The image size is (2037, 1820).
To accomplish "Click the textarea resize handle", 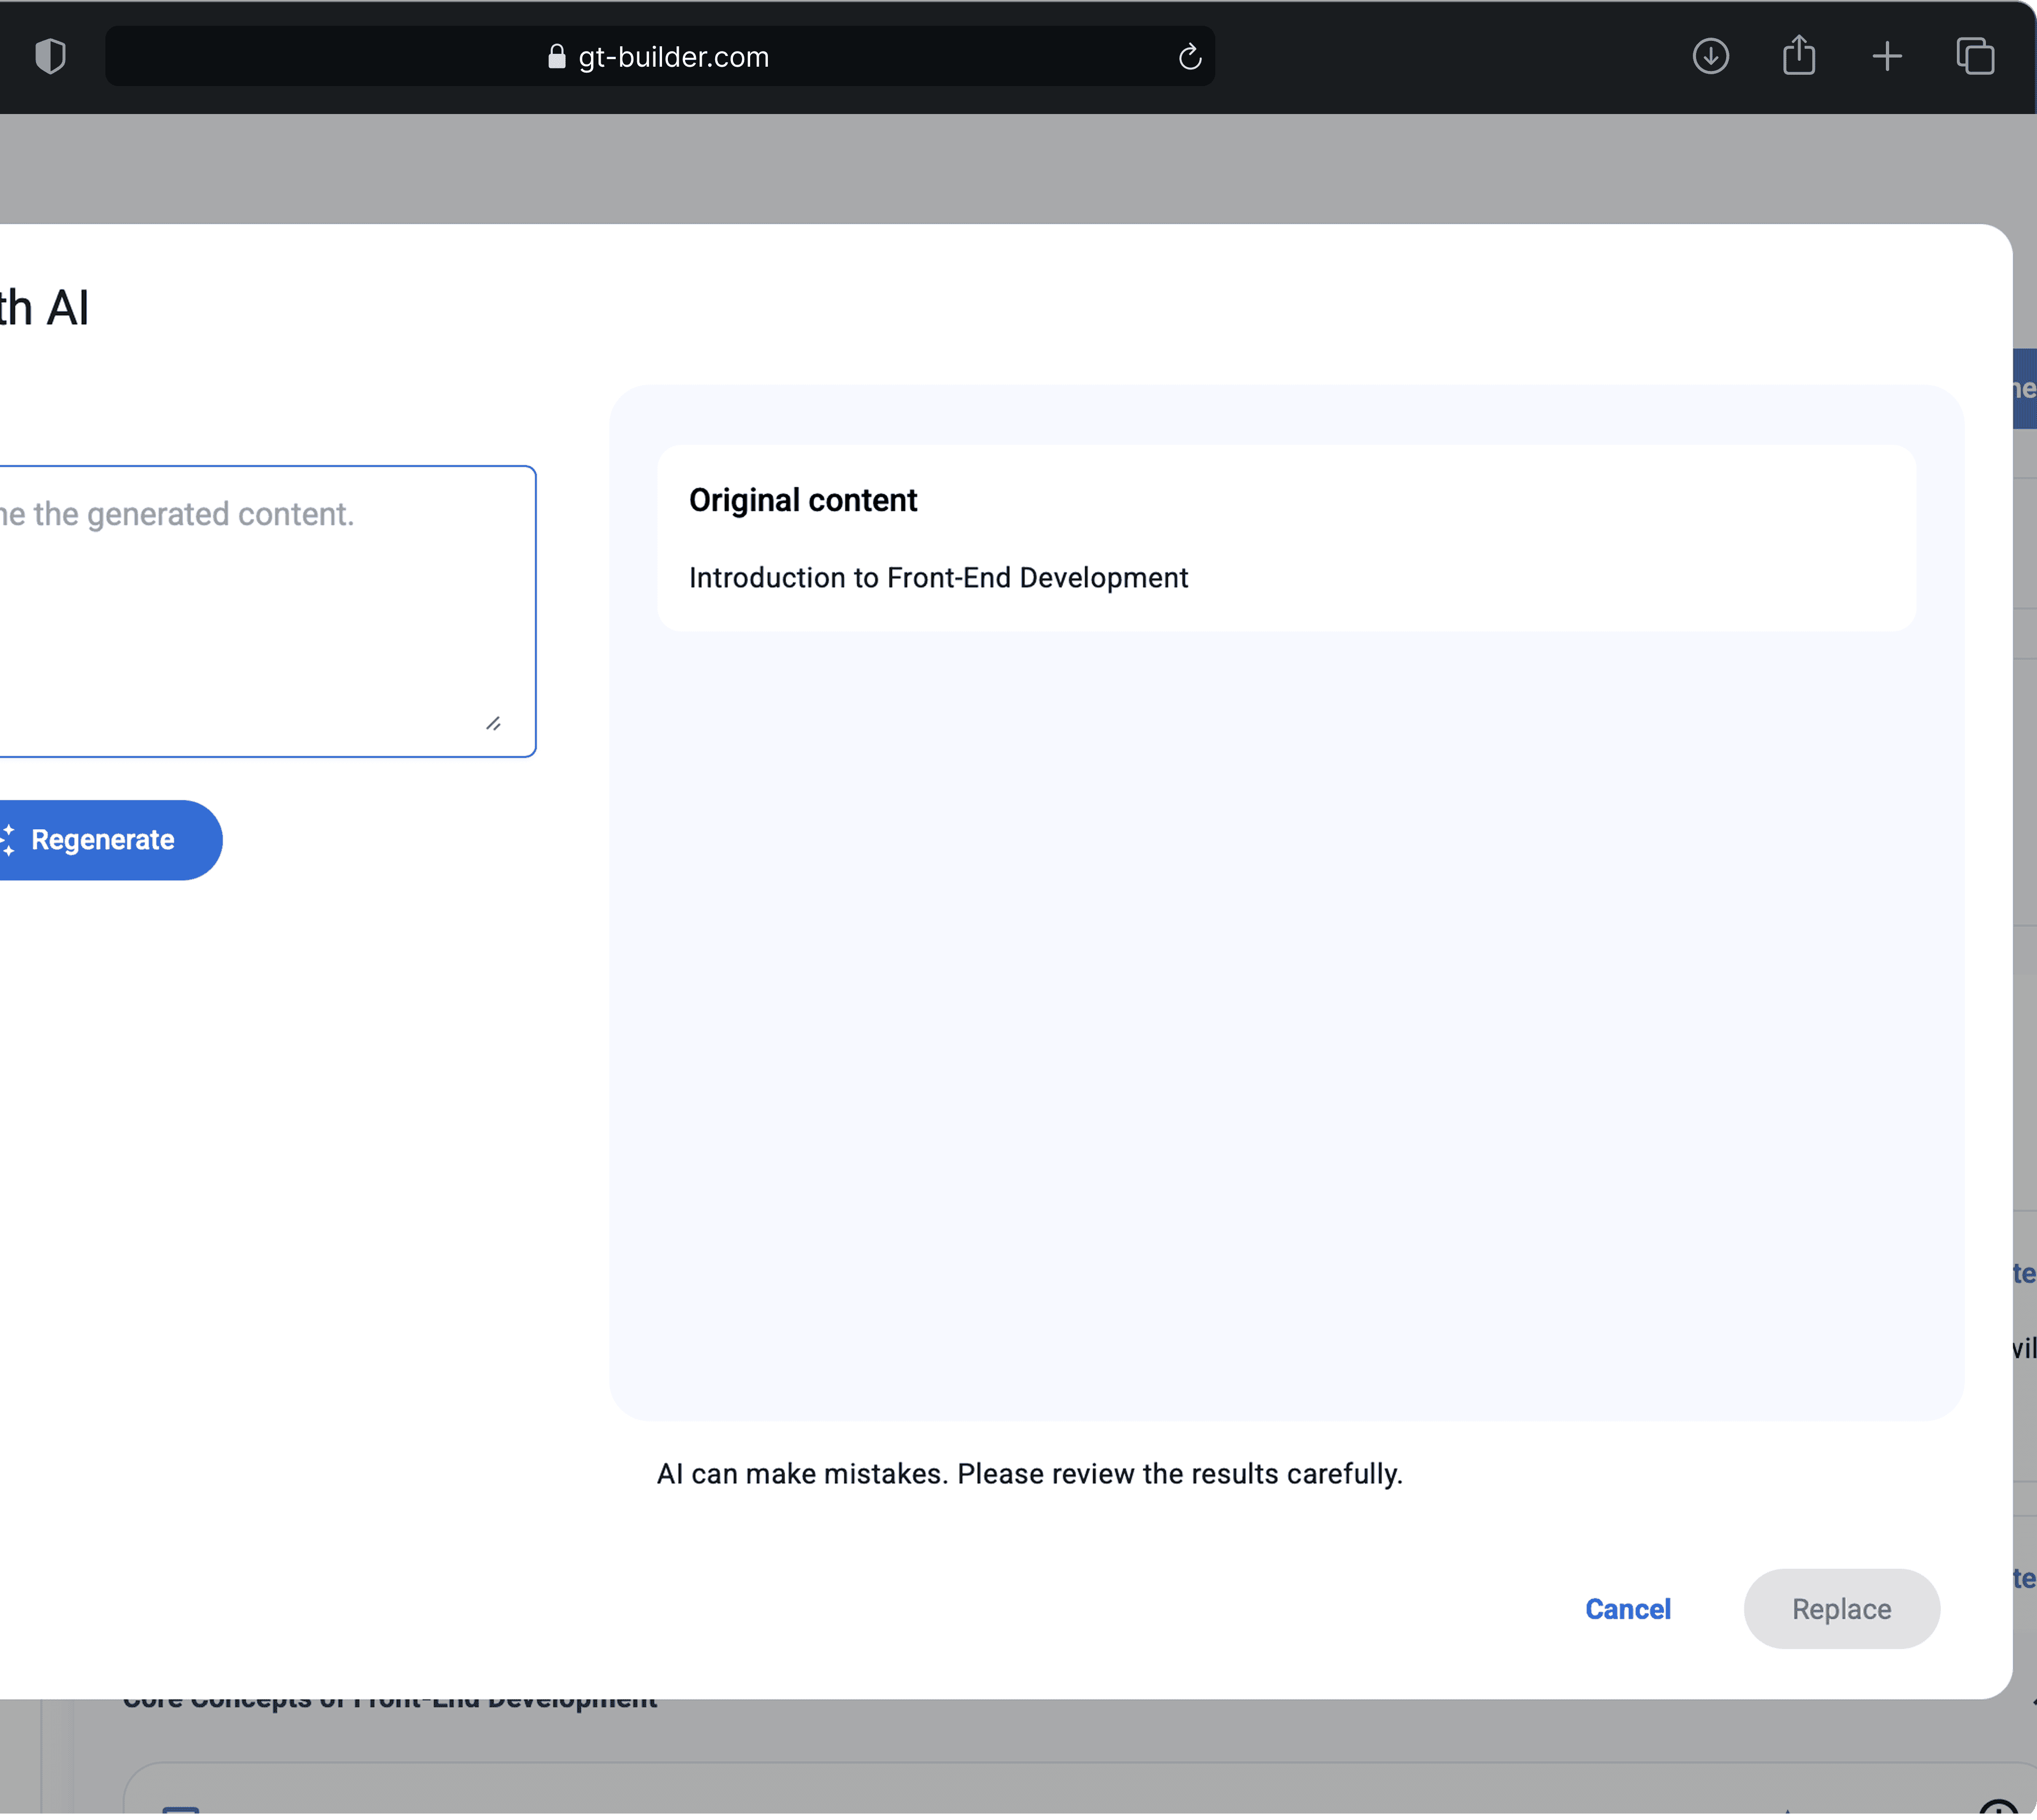I will coord(493,723).
